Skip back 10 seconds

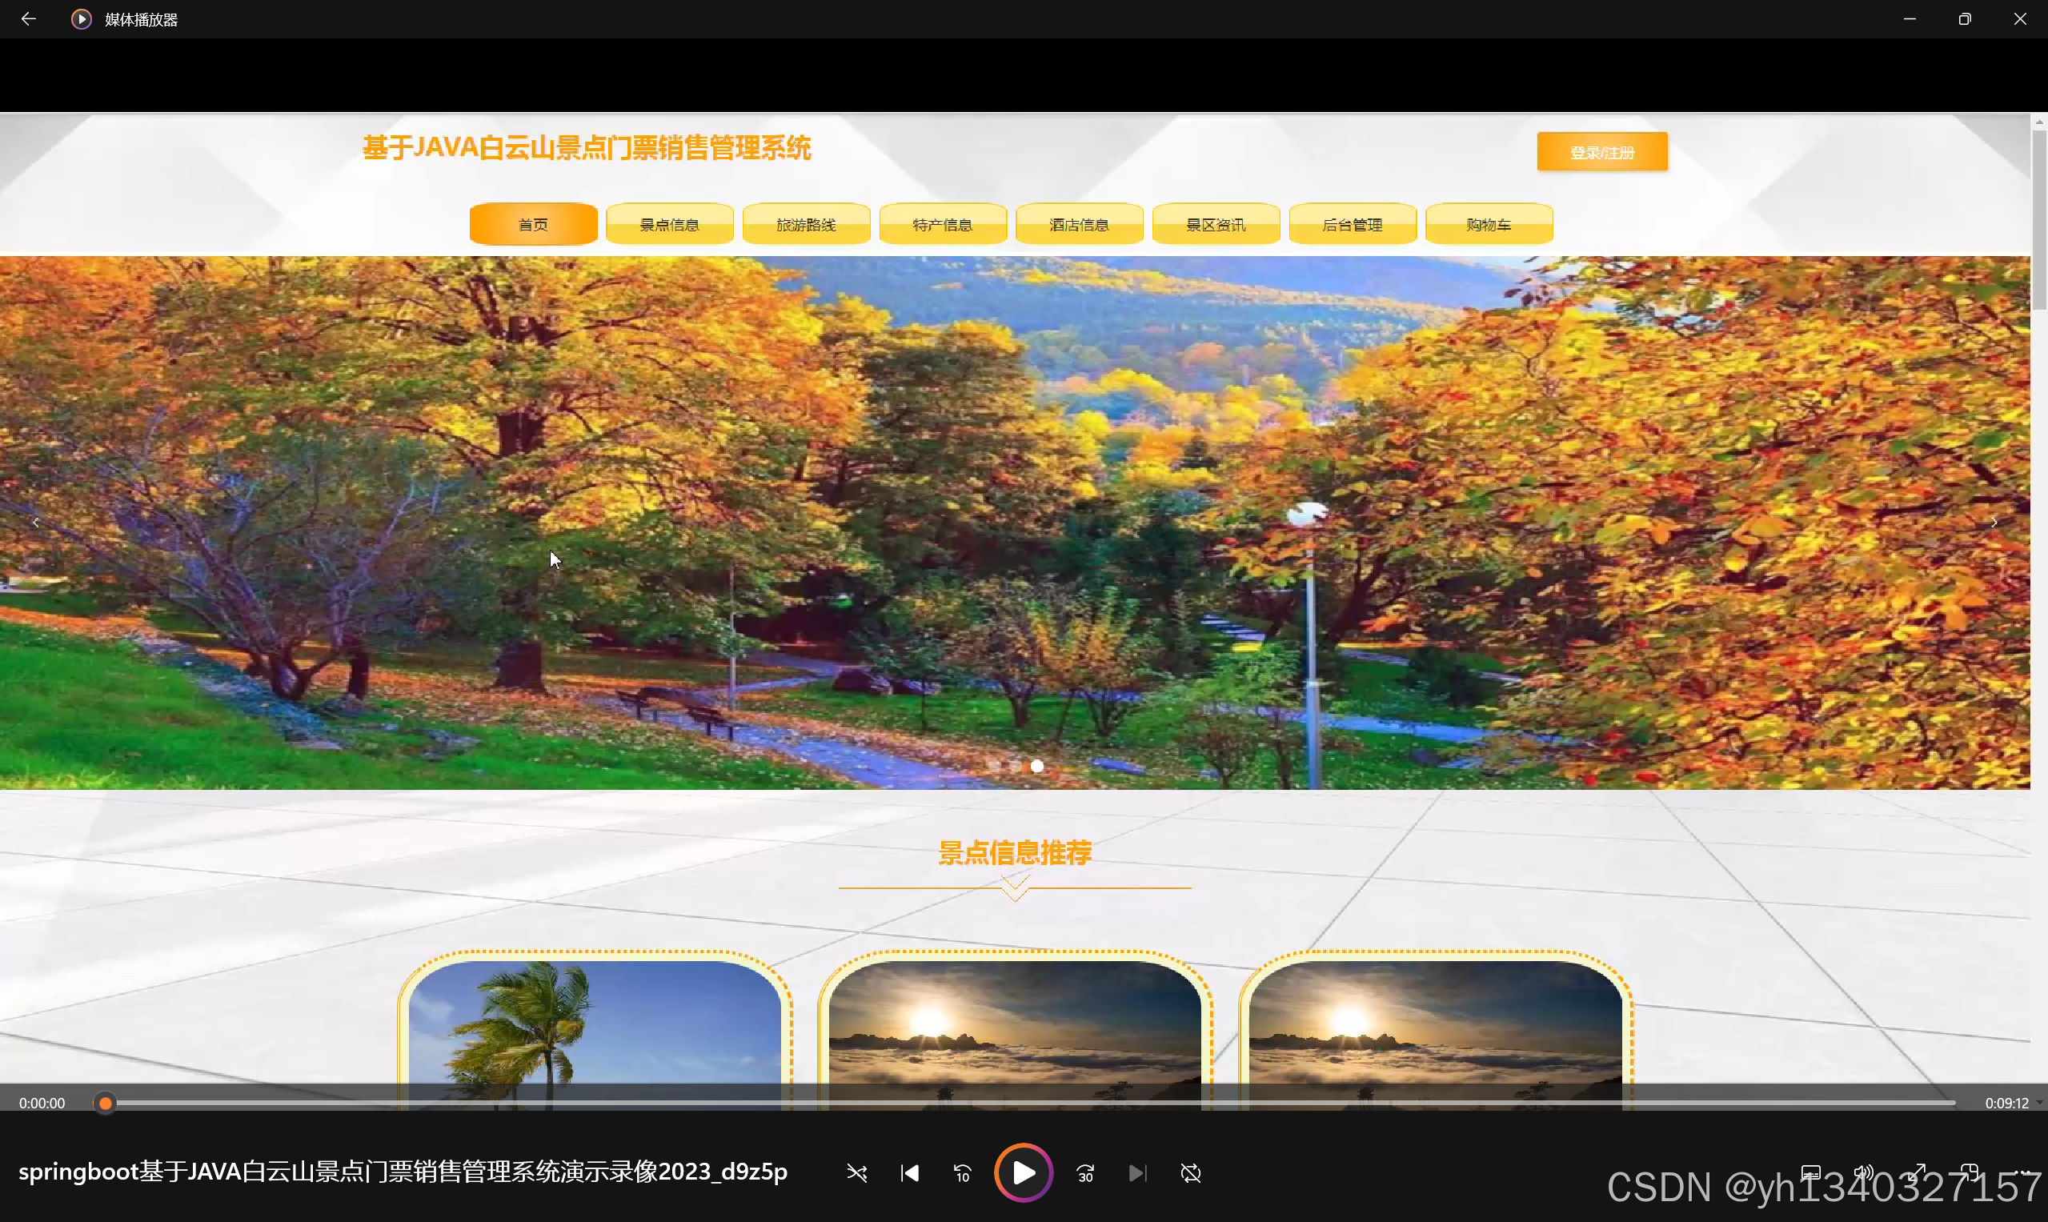click(x=962, y=1172)
